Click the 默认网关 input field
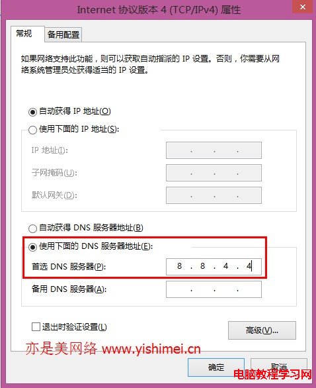316x388 pixels. (x=214, y=195)
